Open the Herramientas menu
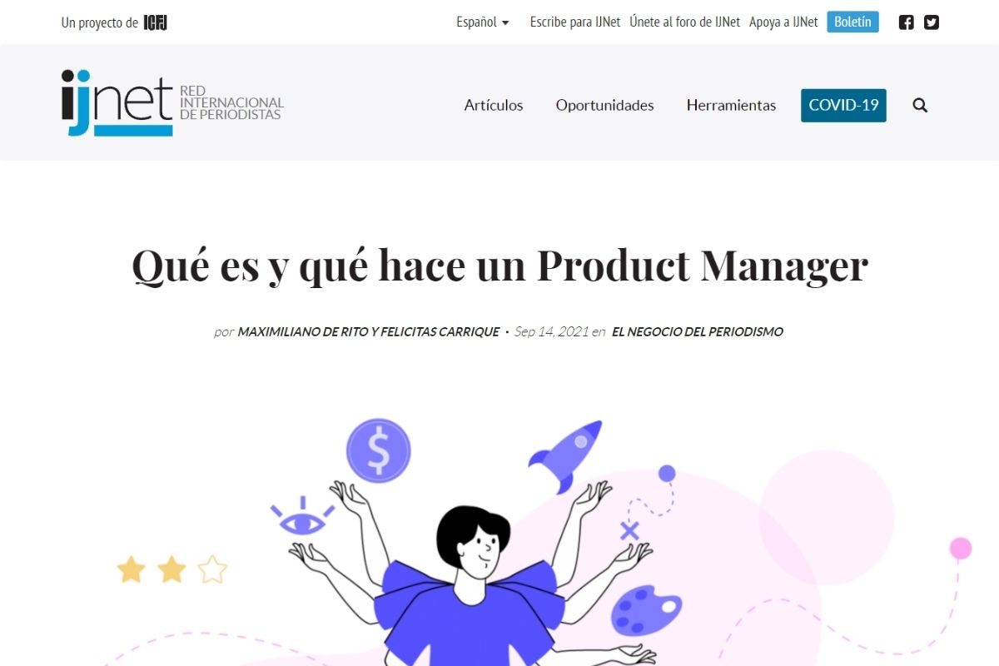 point(731,105)
